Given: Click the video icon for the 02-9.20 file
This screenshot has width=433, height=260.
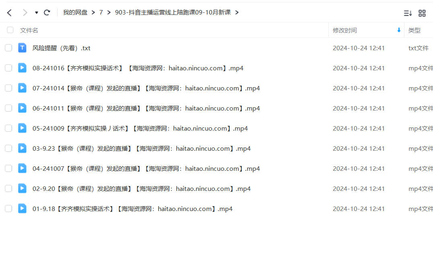Looking at the screenshot, I should point(23,188).
